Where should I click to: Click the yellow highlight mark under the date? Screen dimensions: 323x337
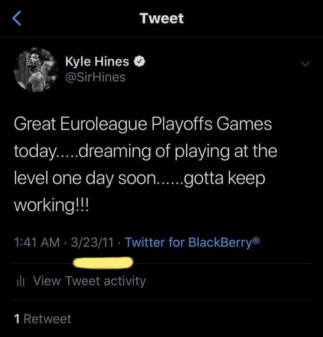tap(103, 262)
